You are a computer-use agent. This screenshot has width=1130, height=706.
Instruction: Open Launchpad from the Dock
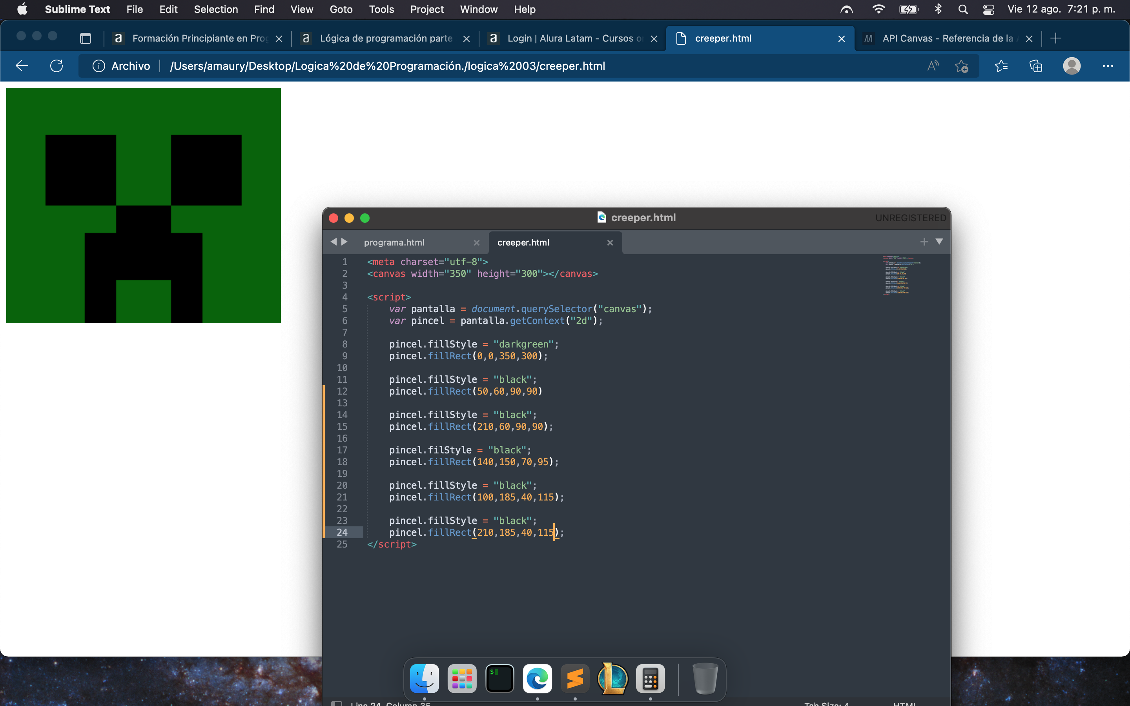(462, 679)
